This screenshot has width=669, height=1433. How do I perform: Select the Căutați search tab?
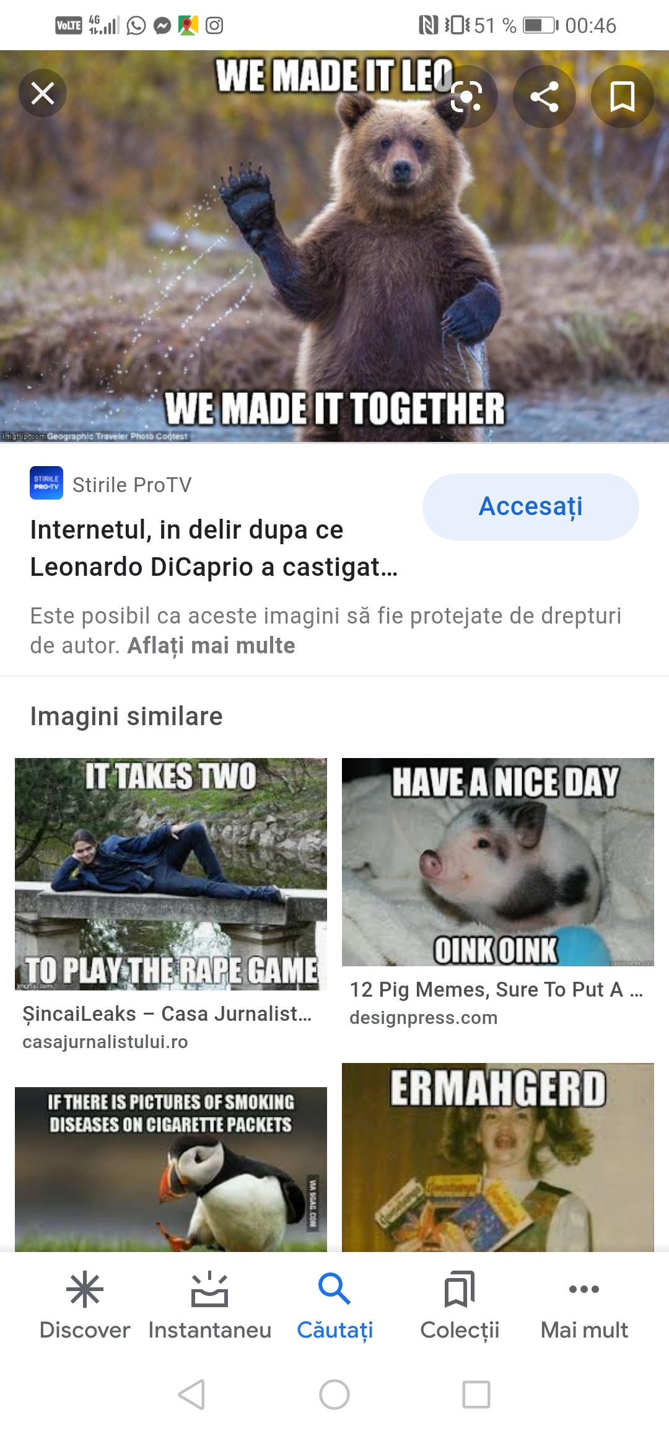click(x=334, y=1305)
